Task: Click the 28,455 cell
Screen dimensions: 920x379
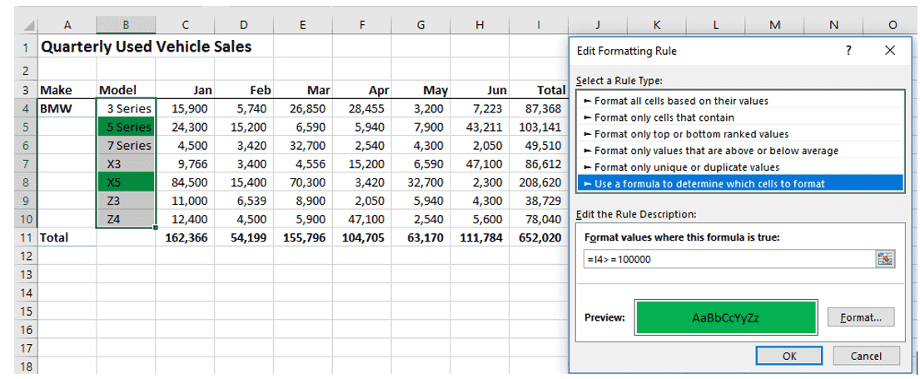Action: [x=361, y=108]
